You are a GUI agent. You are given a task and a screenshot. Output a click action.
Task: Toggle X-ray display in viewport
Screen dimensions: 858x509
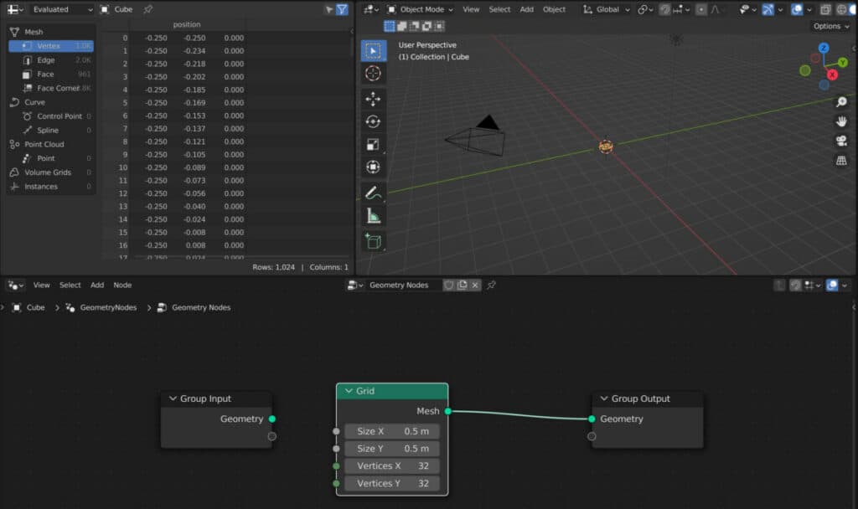[x=825, y=9]
